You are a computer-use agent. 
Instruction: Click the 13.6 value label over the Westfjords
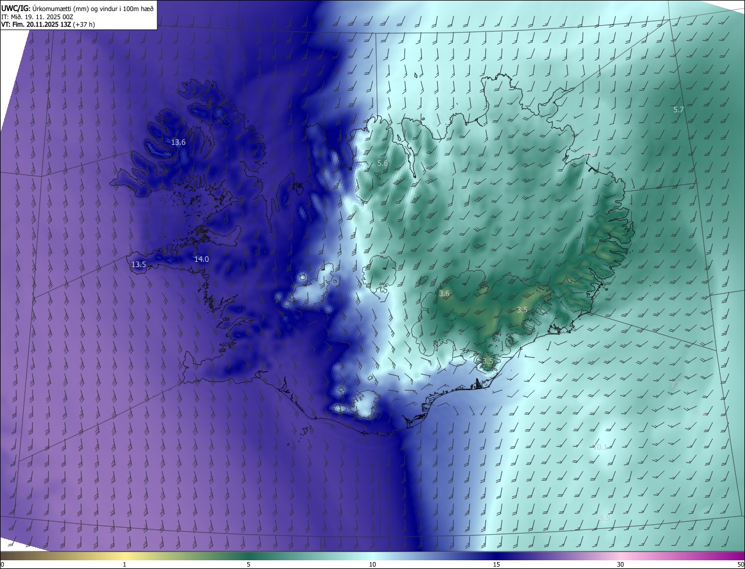178,143
